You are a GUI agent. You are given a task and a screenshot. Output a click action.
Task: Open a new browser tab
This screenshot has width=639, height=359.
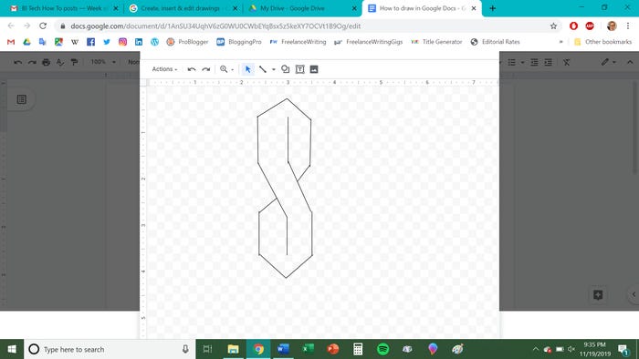[x=492, y=8]
